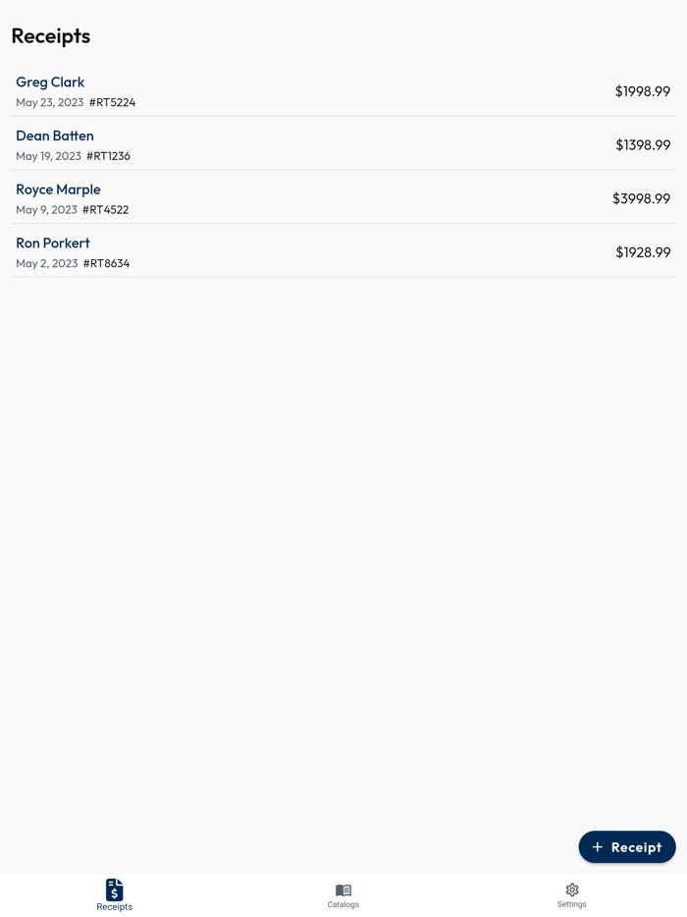Image resolution: width=687 pixels, height=917 pixels.
Task: Switch to the Catalogs tab
Action: point(343,895)
